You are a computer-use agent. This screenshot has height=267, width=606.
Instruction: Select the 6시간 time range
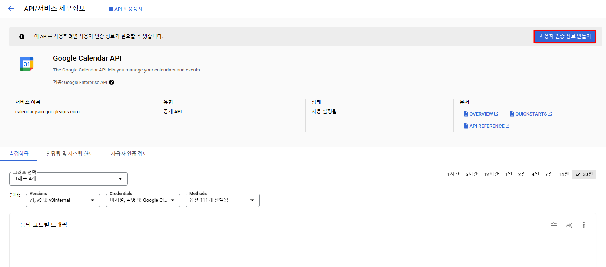click(x=472, y=174)
